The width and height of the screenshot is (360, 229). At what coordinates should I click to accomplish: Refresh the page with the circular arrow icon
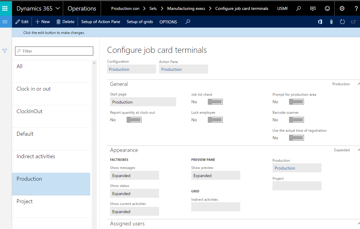pos(342,22)
